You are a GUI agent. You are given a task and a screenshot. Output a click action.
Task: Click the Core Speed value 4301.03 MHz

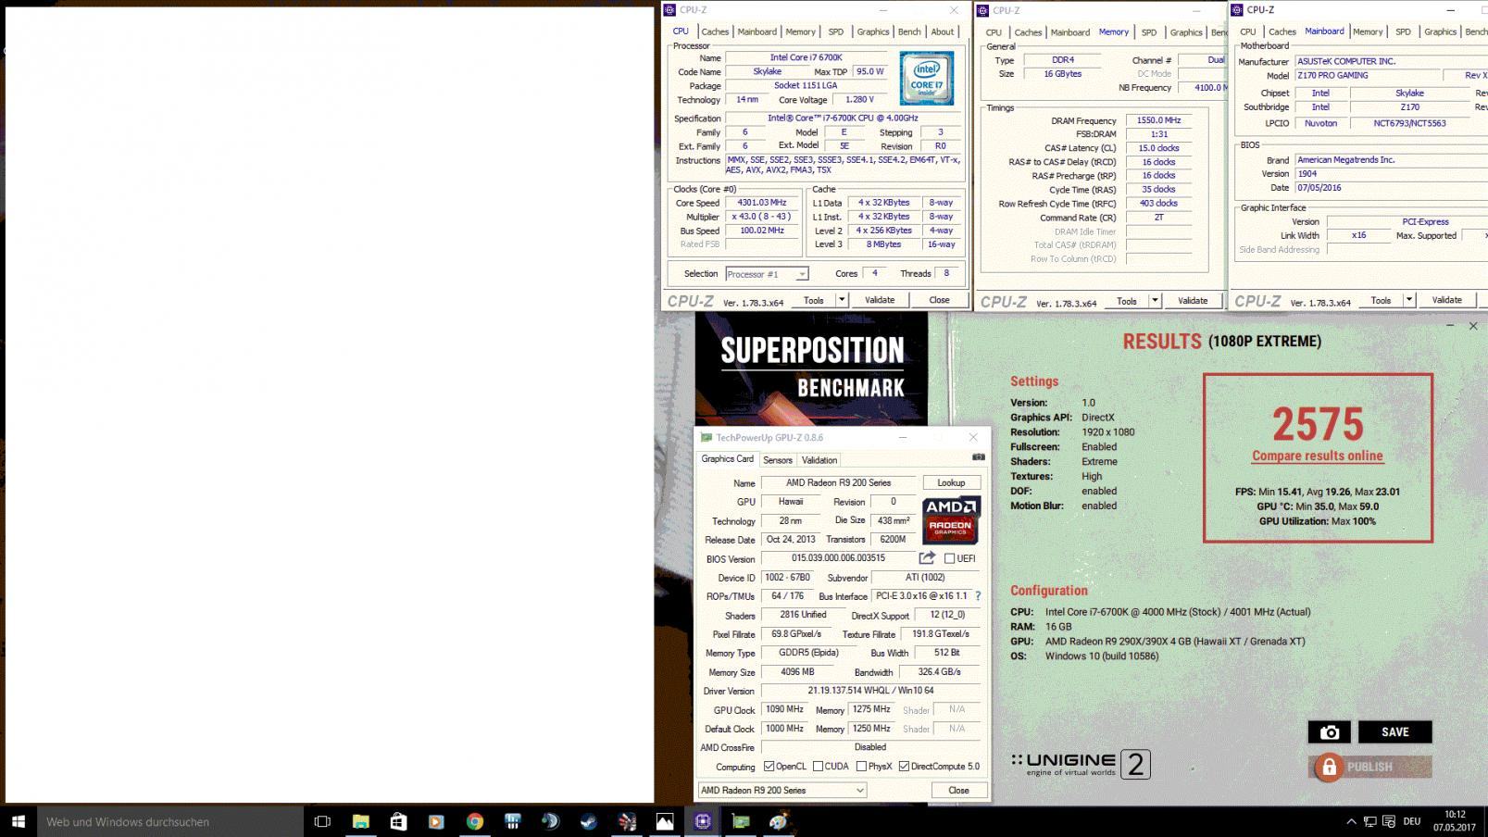point(762,203)
